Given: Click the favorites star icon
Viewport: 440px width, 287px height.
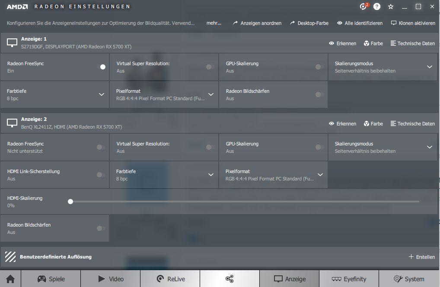Looking at the screenshot, I should pos(391,6).
